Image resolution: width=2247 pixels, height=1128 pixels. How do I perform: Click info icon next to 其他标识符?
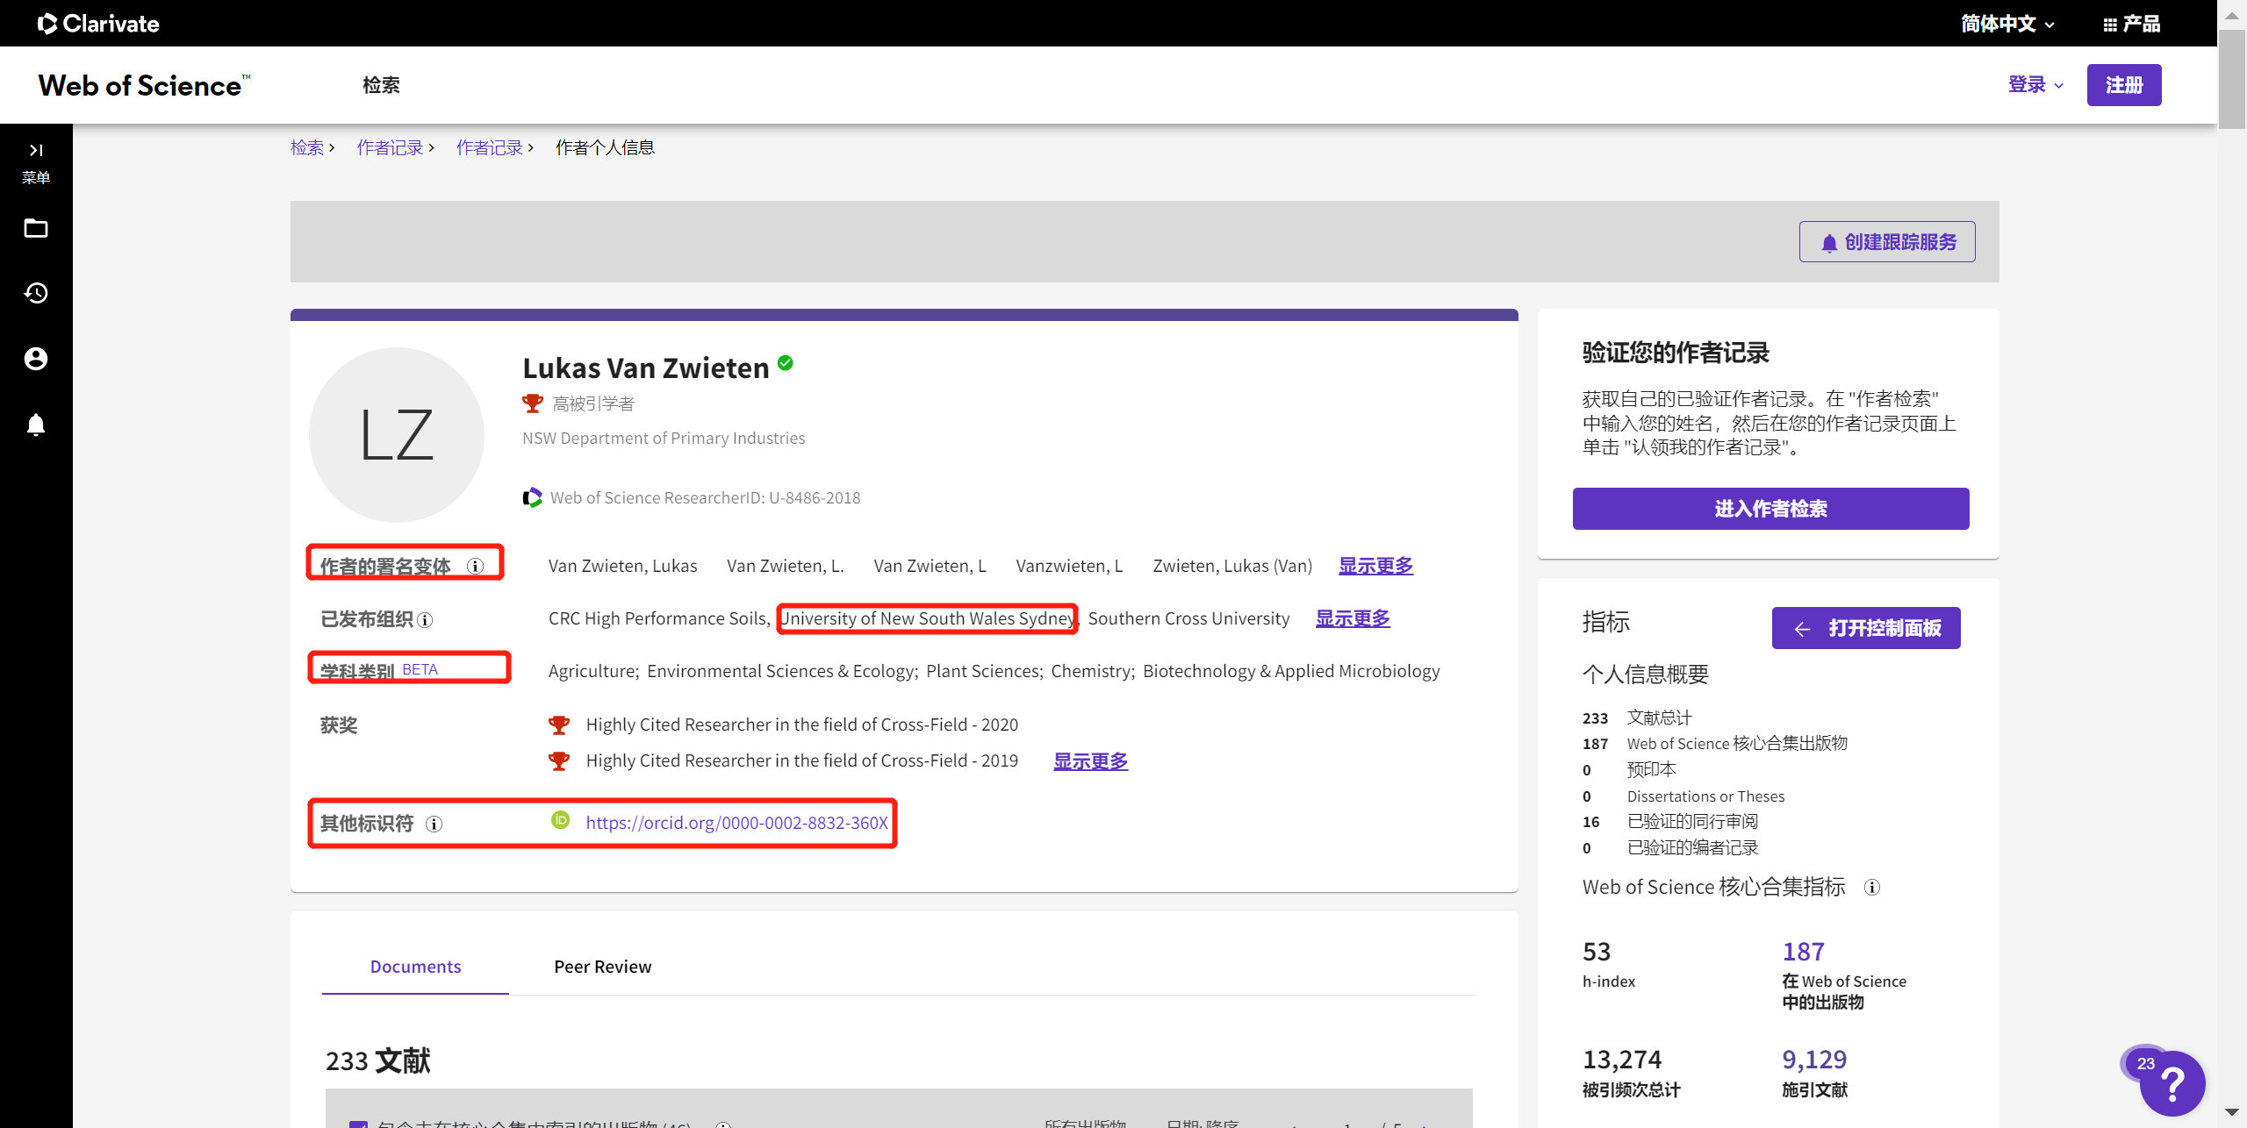coord(434,824)
